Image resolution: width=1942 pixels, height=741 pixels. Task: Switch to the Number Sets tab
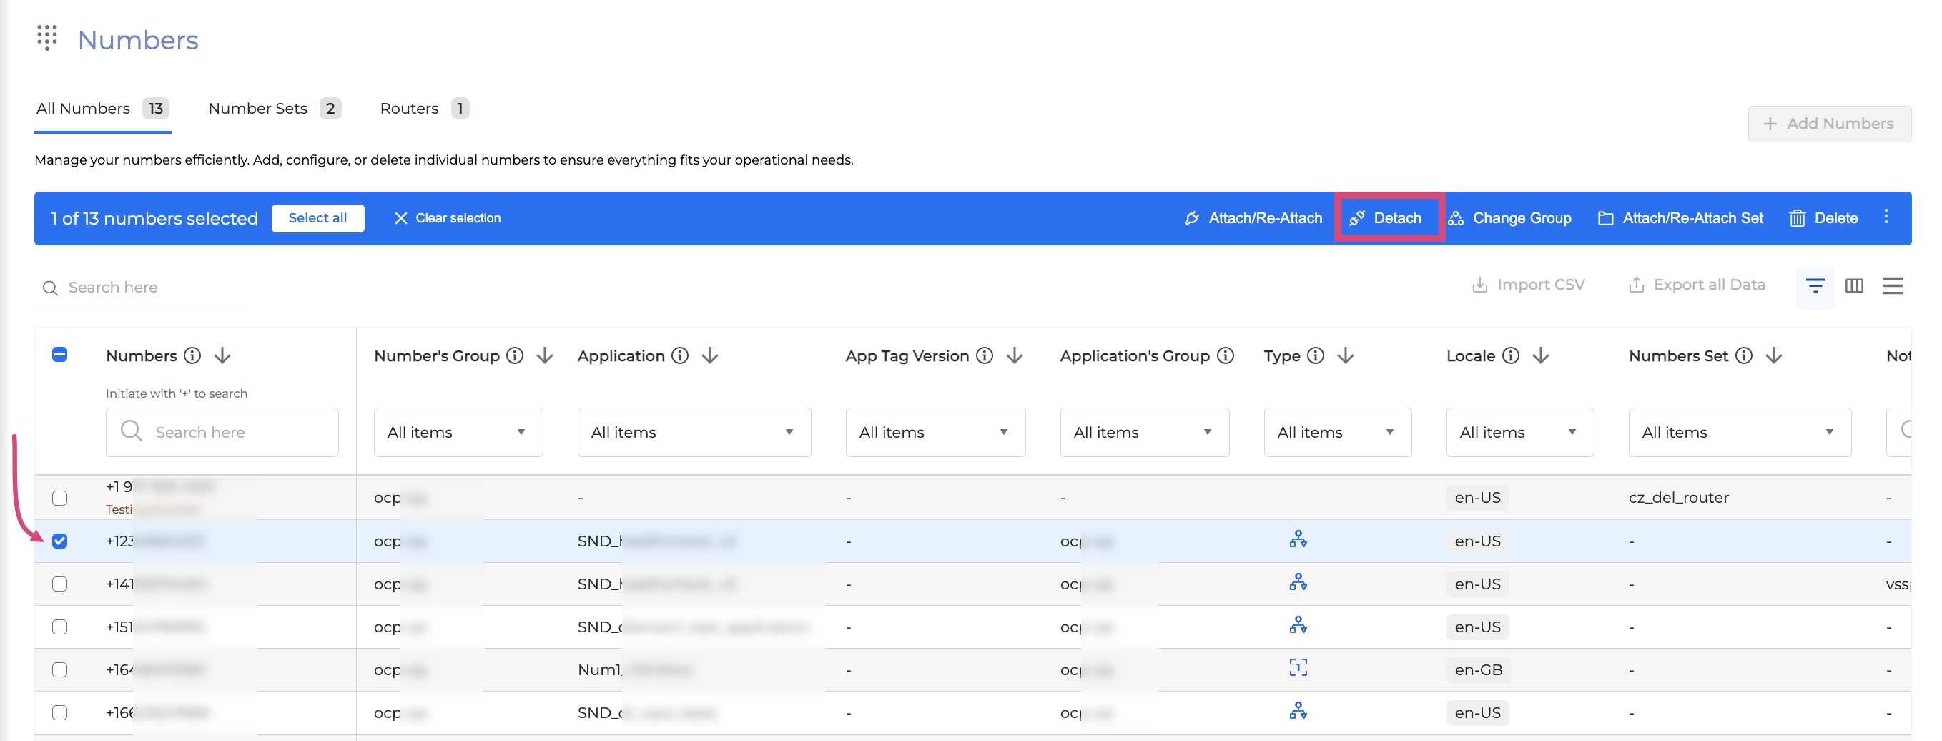[x=258, y=109]
